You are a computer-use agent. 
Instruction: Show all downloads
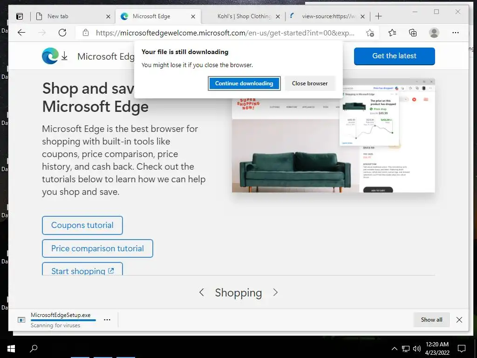(431, 320)
